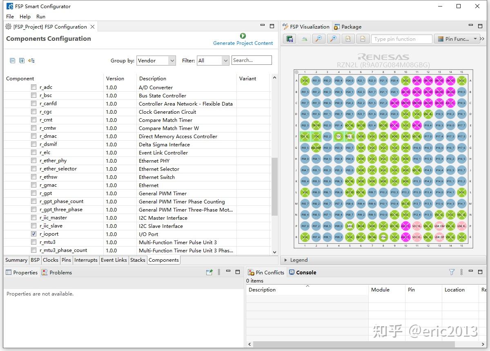Zoom in the package view
490x351 pixels.
(x=333, y=39)
